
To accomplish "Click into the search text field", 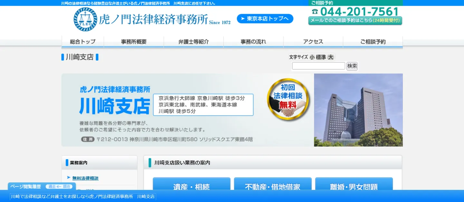I will [x=318, y=66].
